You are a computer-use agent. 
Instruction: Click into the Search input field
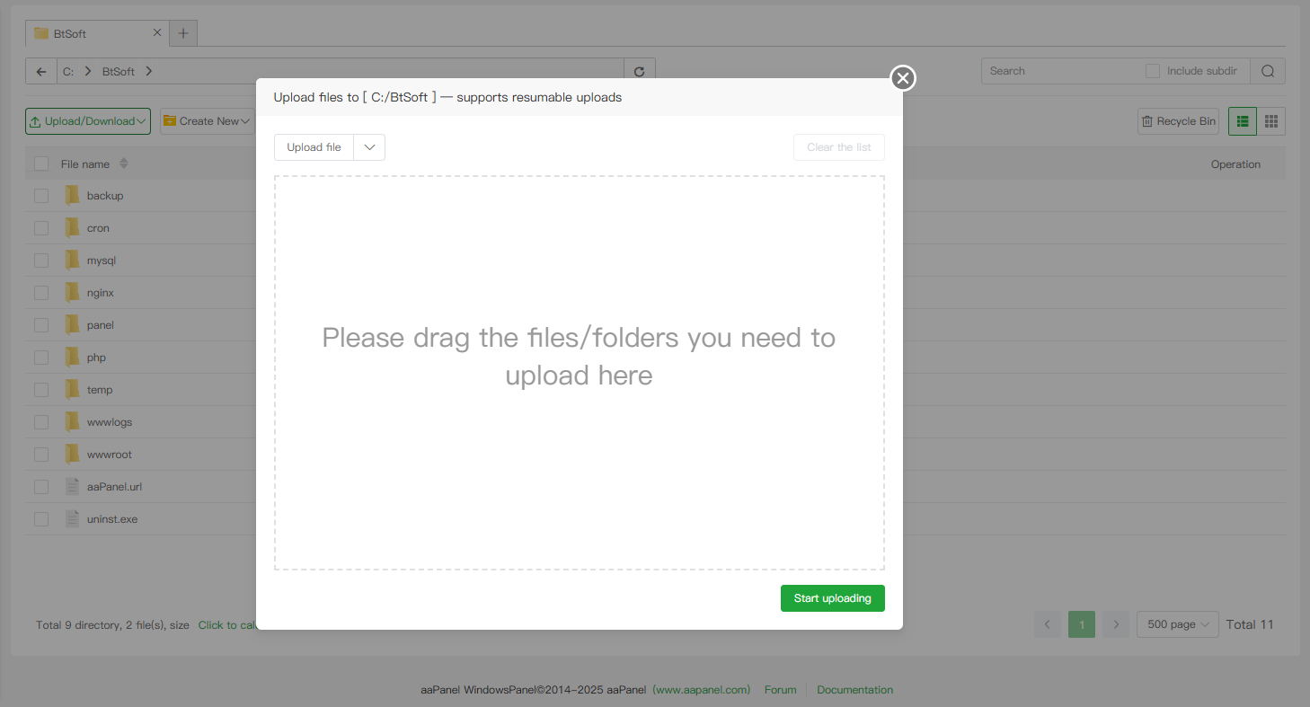(x=1060, y=71)
